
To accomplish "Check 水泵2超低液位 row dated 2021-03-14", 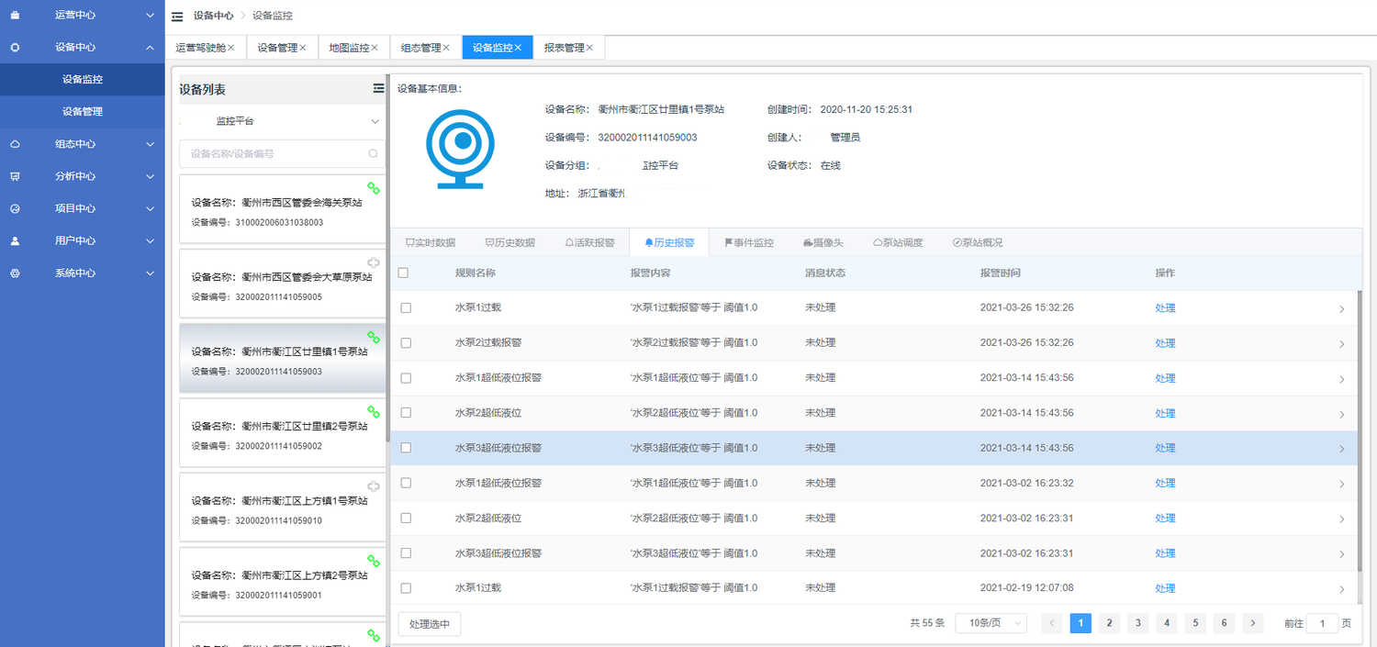I will pyautogui.click(x=406, y=413).
